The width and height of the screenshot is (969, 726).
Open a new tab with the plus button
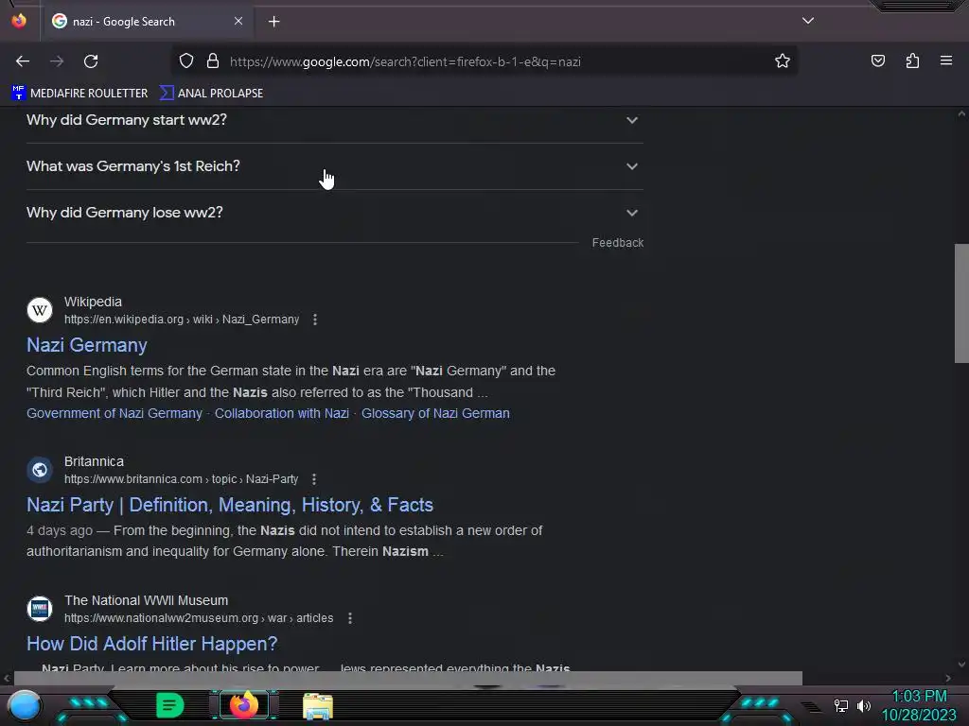click(273, 22)
